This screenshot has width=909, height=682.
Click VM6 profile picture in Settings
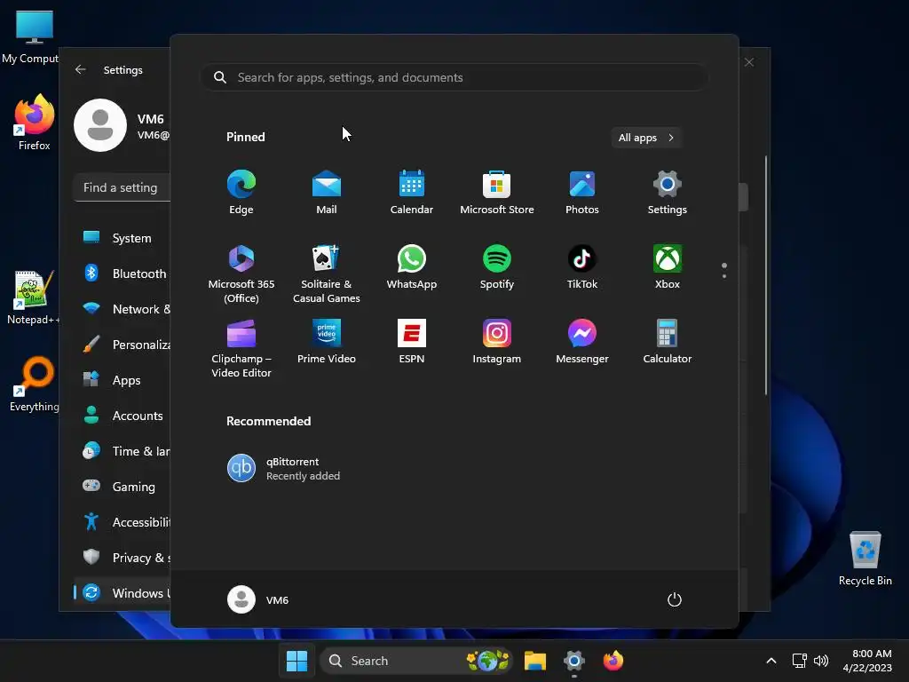[x=100, y=124]
